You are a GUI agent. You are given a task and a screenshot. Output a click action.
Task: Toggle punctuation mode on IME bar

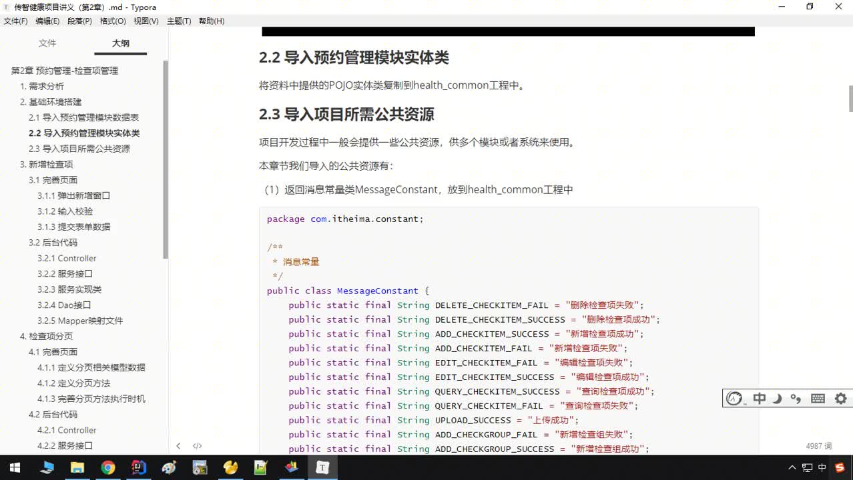pos(796,399)
